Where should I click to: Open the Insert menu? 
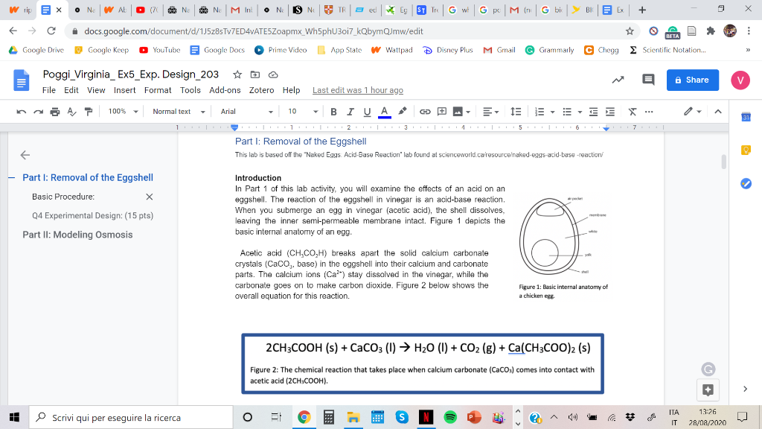pos(124,90)
